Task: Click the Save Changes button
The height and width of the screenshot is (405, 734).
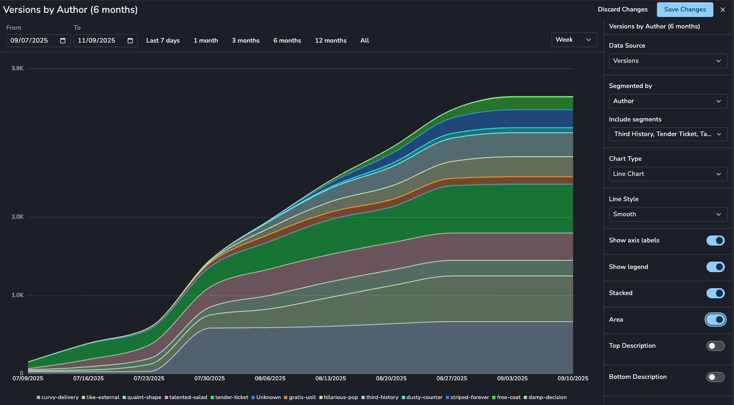Action: pos(685,10)
